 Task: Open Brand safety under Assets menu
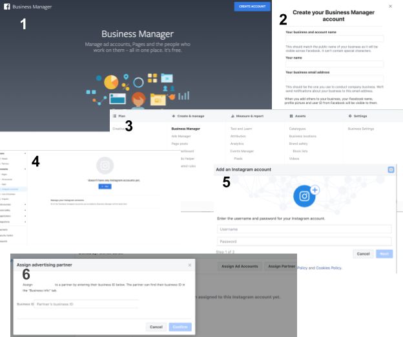(x=298, y=144)
